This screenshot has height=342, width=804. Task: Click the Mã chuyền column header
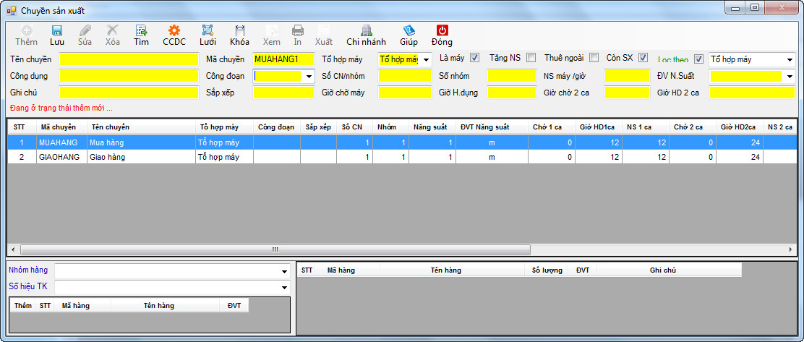[61, 127]
